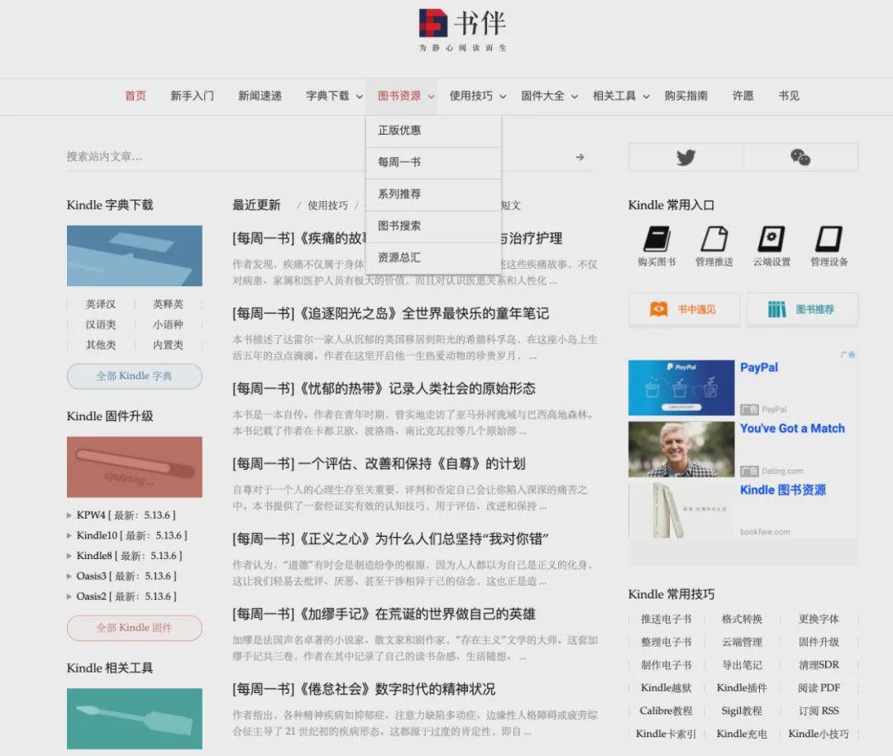Switch to the 使用技巧 article tab

click(x=327, y=206)
